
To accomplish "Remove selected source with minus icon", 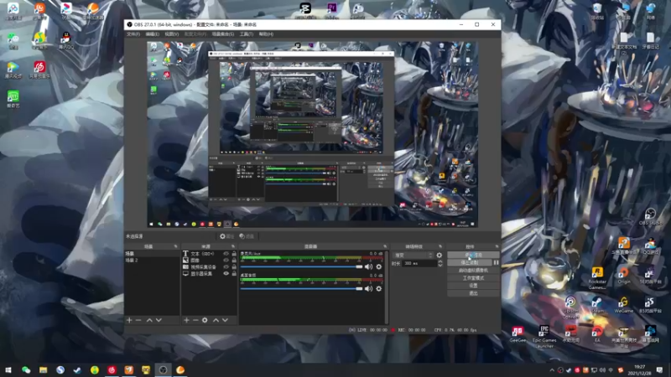I will coord(195,320).
